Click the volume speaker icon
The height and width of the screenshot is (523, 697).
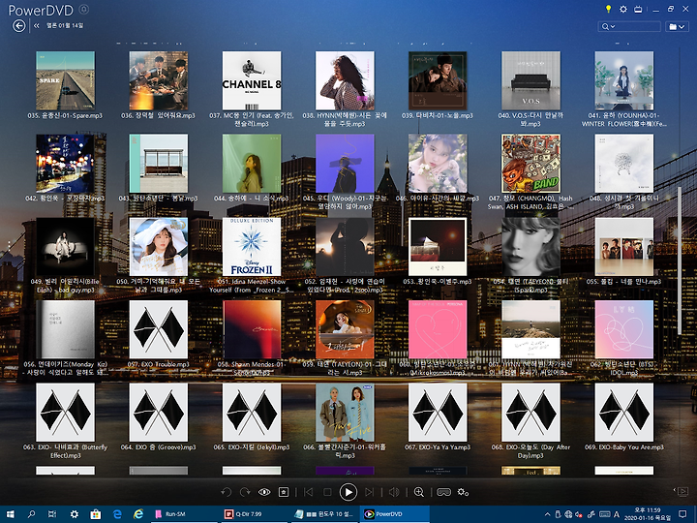pos(394,492)
